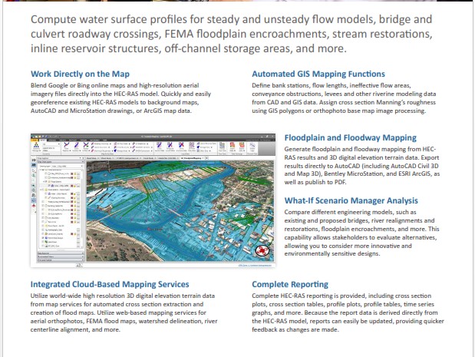This screenshot has height=357, width=475.
Task: Click the red compass navigation icon on the map
Action: click(262, 250)
